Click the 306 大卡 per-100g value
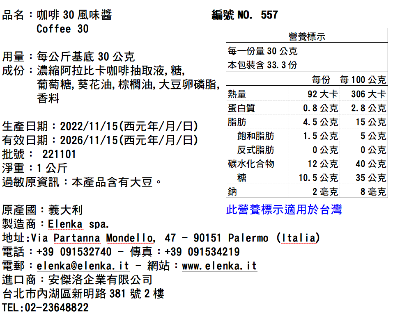 368,94
